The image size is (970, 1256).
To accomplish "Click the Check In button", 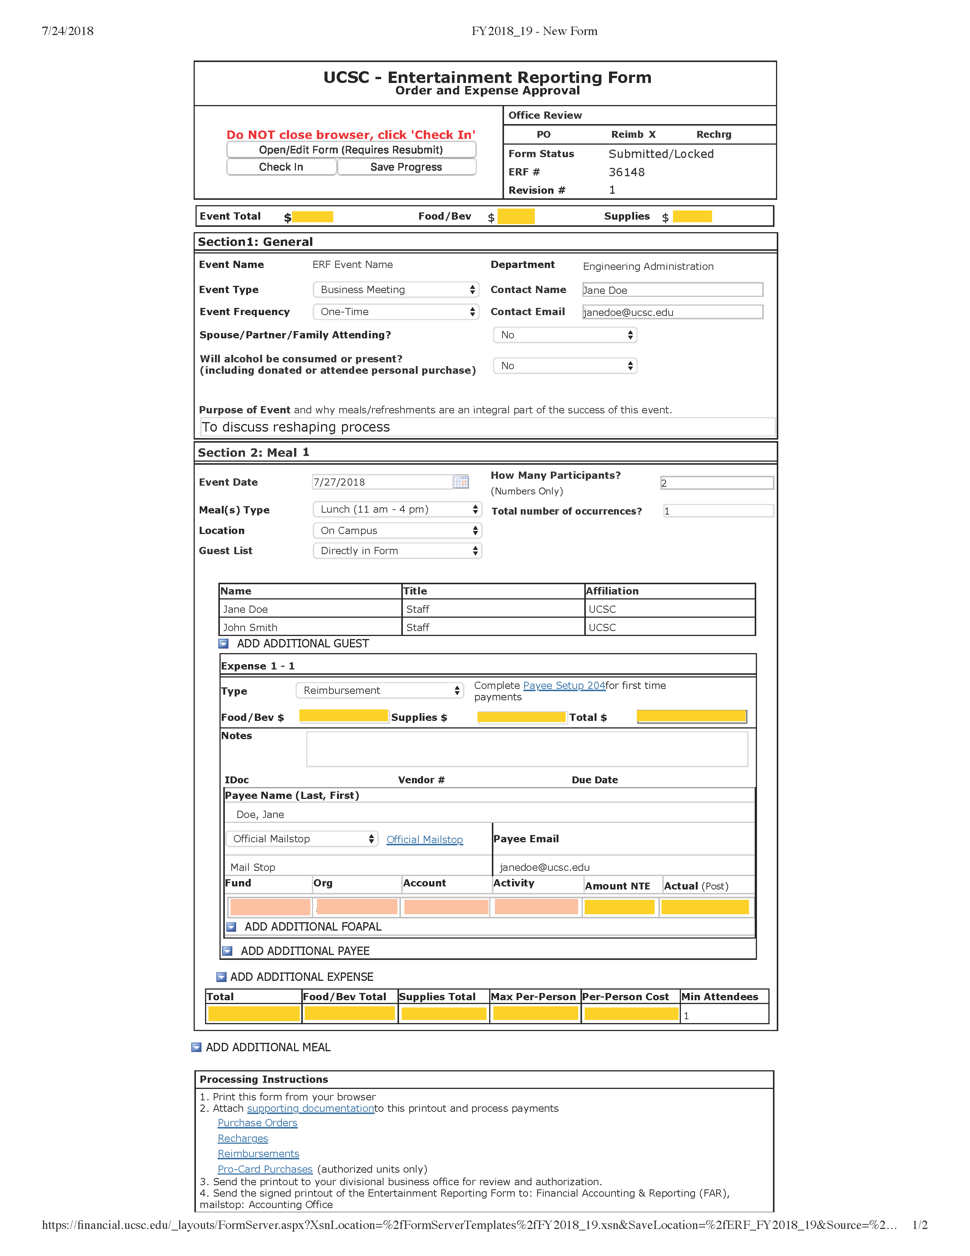I will point(281,167).
